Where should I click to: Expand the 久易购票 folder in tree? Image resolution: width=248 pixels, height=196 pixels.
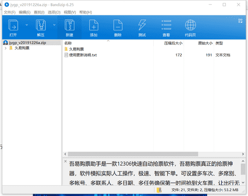tap(5, 48)
